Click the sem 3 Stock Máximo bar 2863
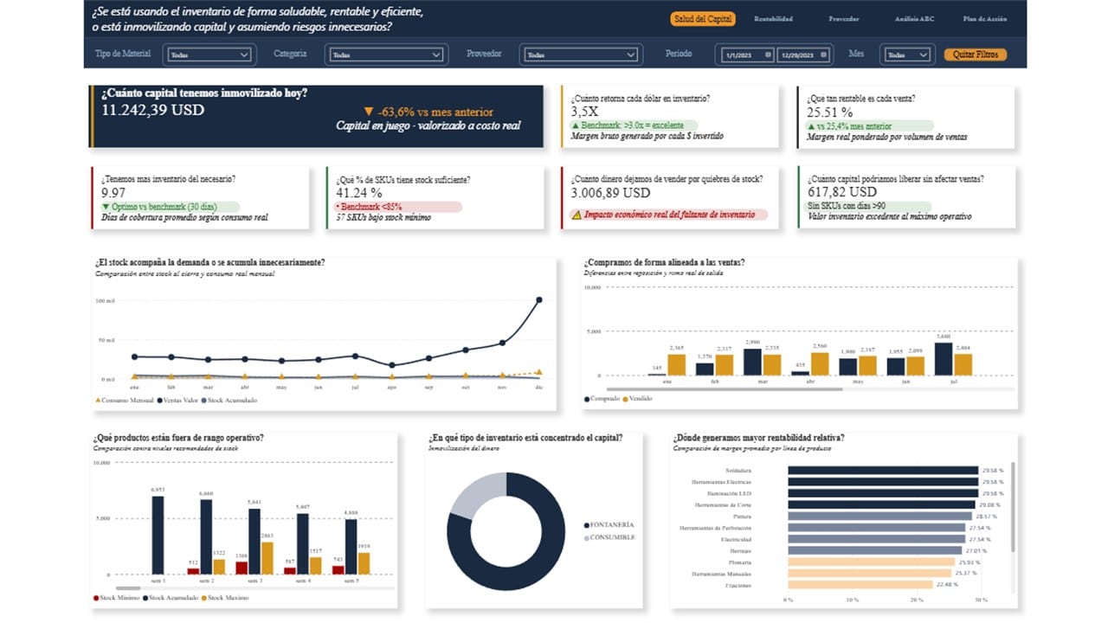 (x=267, y=558)
